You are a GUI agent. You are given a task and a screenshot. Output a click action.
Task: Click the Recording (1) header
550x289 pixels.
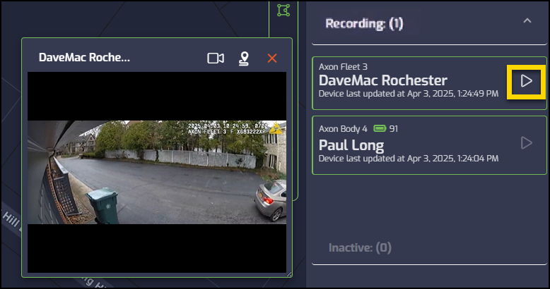point(364,23)
